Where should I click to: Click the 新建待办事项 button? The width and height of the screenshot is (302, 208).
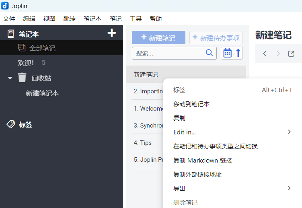coord(216,37)
